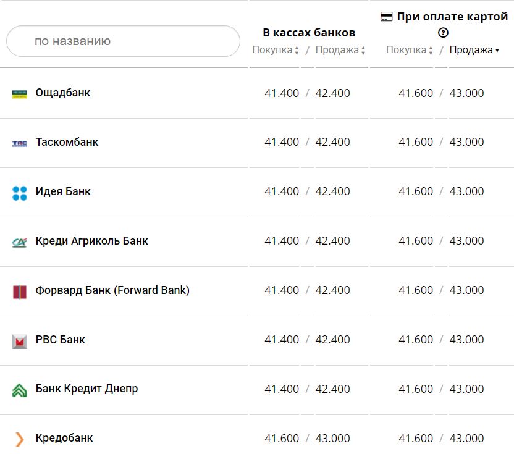Focus the 'по названию' search field
514x454 pixels.
(123, 41)
